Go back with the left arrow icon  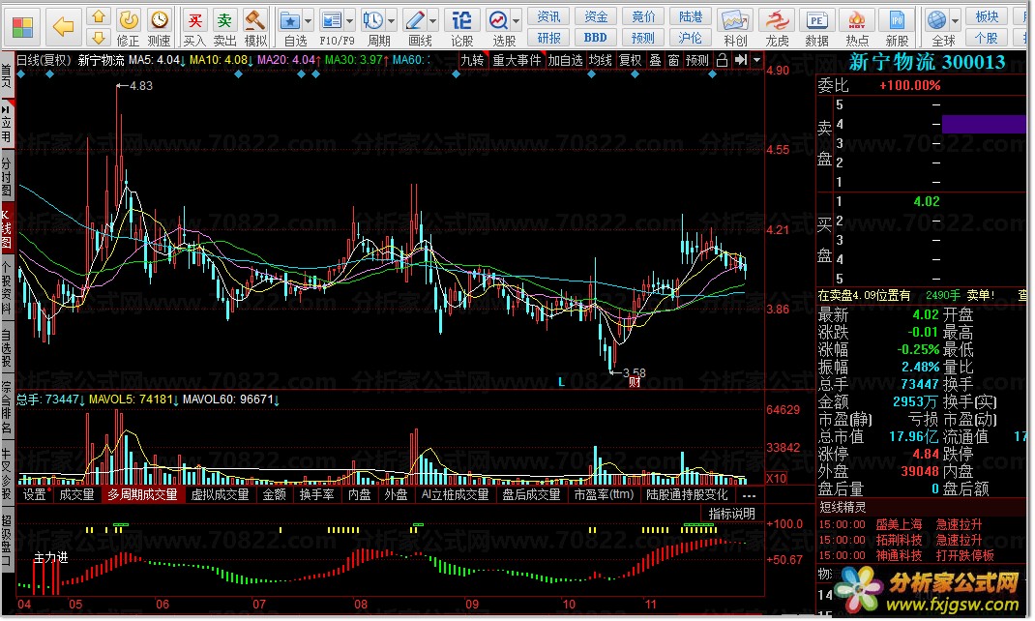click(x=64, y=26)
